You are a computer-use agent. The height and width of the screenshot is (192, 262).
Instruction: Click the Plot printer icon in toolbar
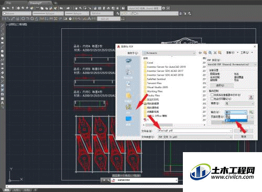(18, 8)
